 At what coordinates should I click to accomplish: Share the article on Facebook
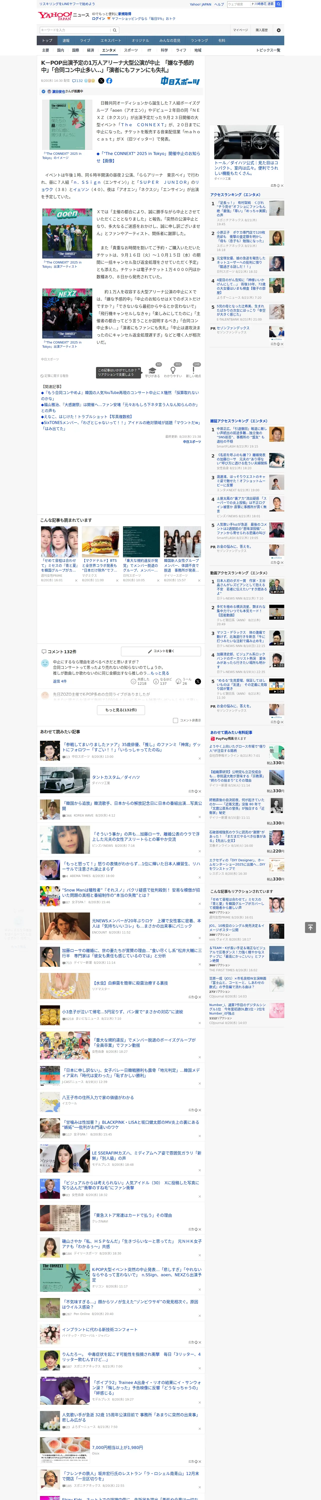point(109,81)
